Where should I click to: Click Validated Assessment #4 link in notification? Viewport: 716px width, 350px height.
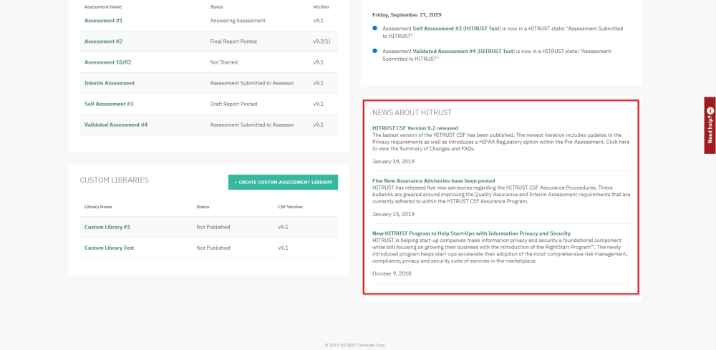click(x=445, y=51)
